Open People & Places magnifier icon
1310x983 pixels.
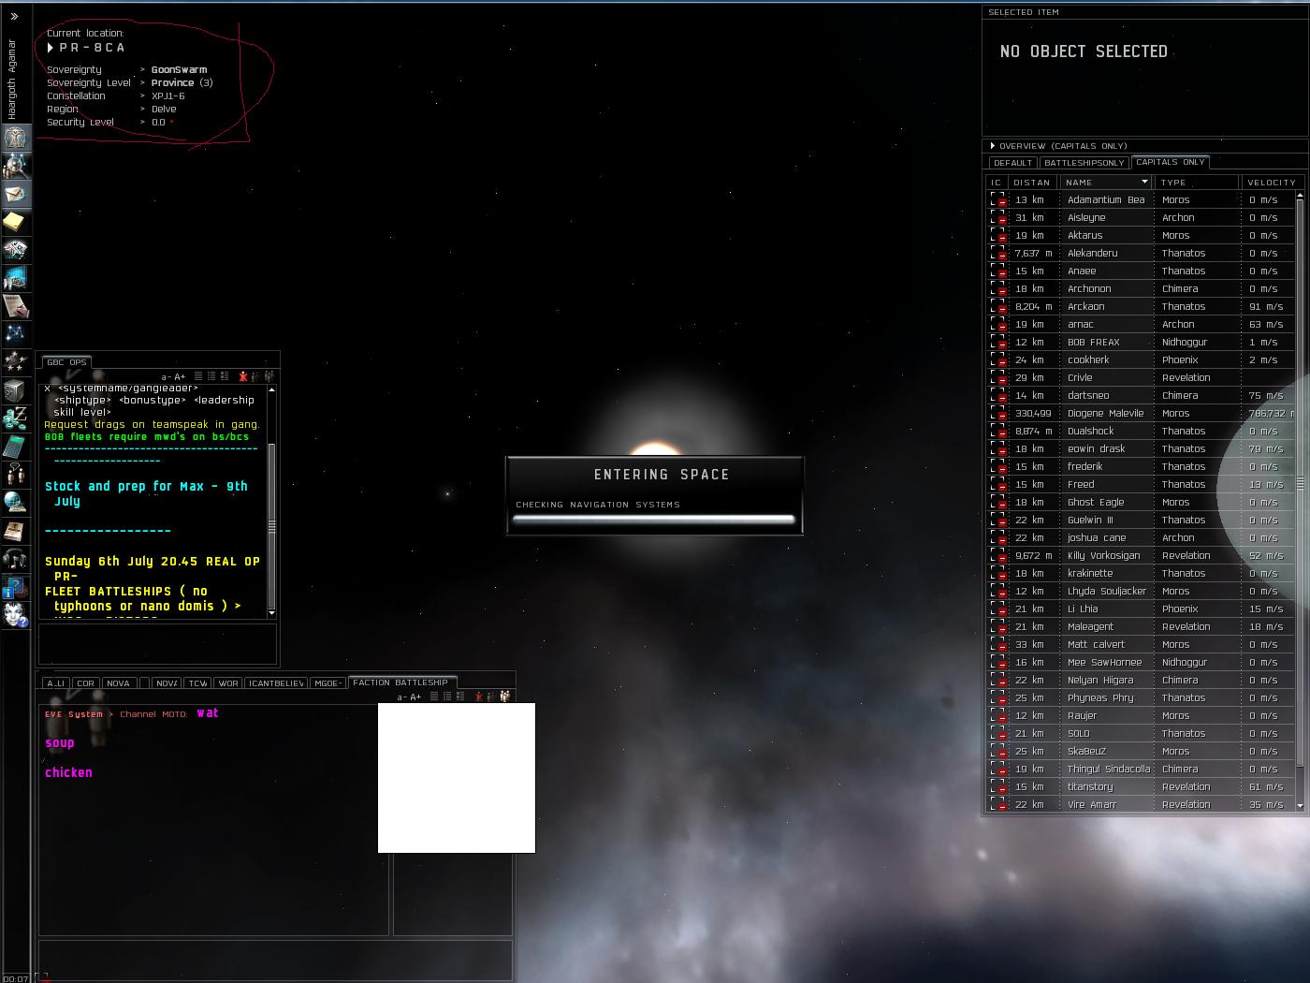click(15, 166)
